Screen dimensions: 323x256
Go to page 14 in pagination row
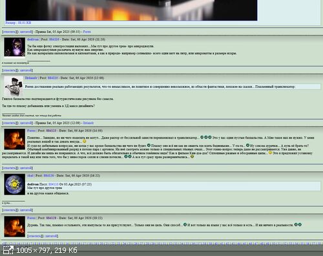[x=67, y=244]
